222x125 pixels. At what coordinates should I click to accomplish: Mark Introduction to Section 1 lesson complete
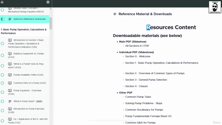pos(2,43)
